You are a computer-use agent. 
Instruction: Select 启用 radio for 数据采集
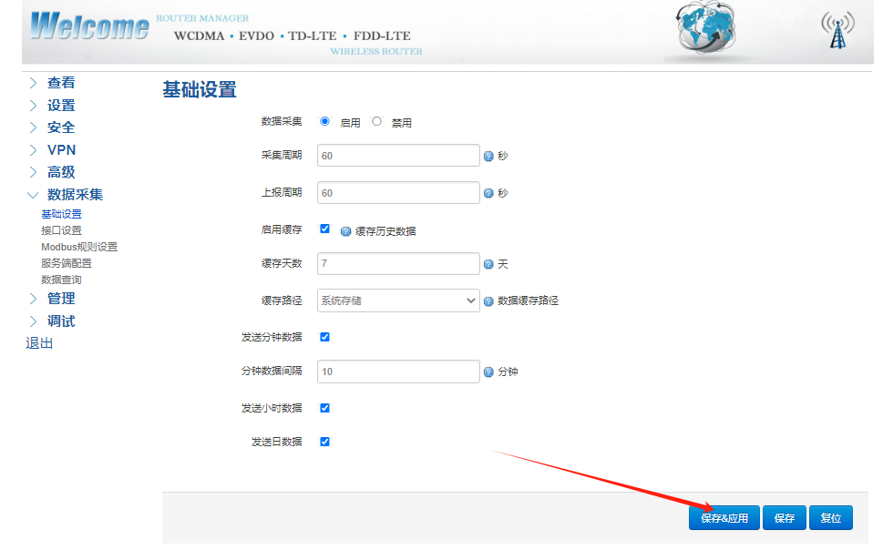(325, 122)
